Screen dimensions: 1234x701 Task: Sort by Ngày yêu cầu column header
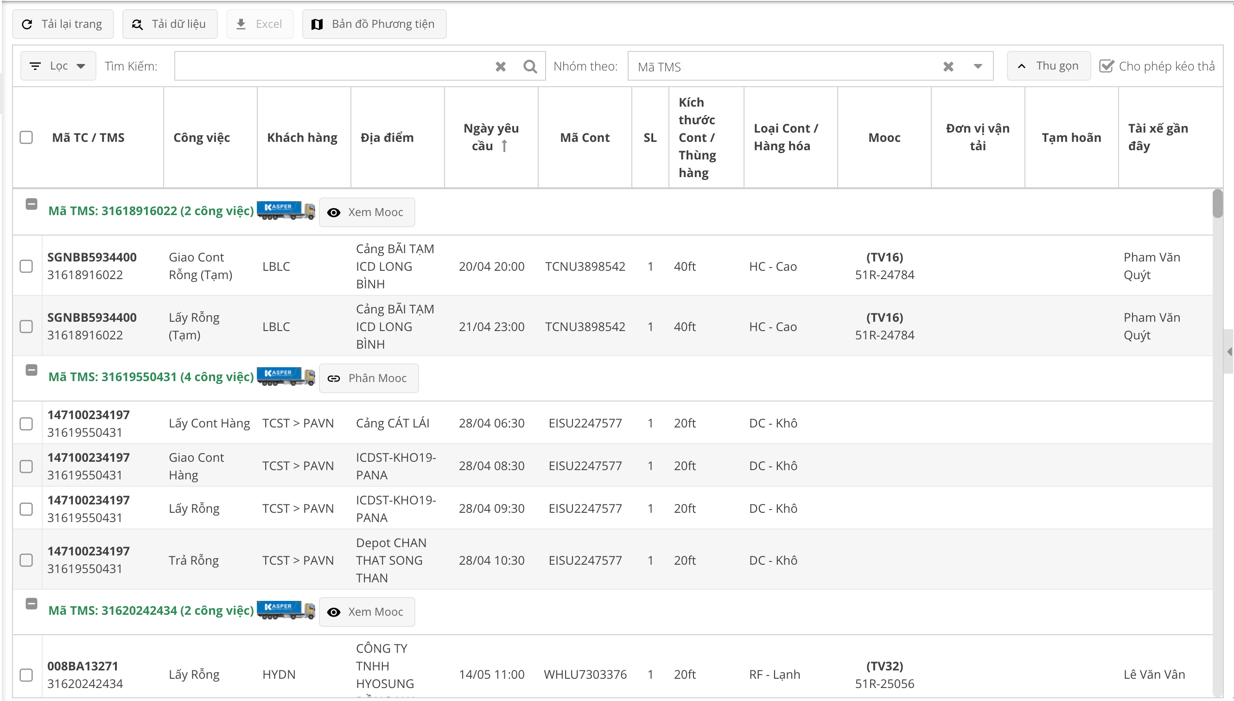(x=491, y=137)
